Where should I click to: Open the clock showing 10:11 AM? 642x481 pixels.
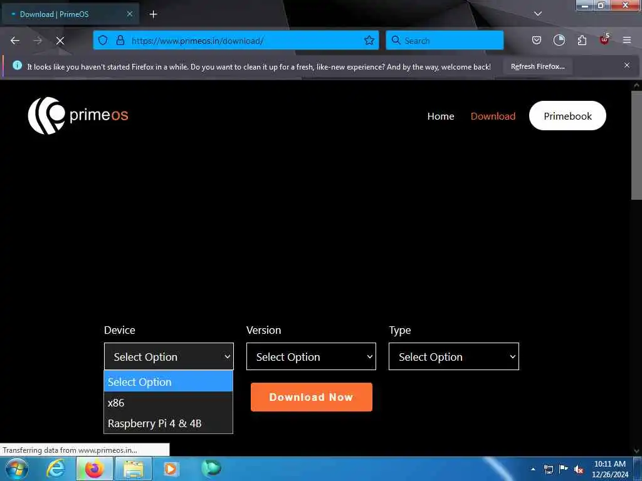tap(609, 469)
